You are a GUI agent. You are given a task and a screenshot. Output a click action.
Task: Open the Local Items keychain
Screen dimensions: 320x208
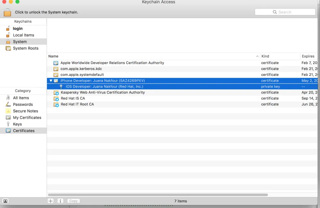click(23, 35)
